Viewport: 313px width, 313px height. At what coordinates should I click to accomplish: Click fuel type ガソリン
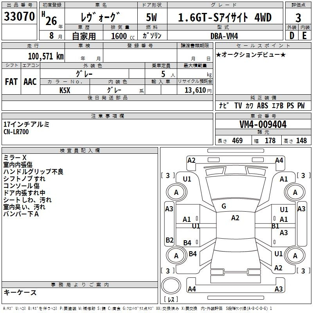pos(152,36)
